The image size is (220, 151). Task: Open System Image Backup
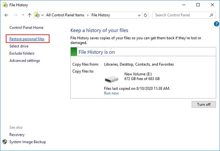tap(28, 142)
